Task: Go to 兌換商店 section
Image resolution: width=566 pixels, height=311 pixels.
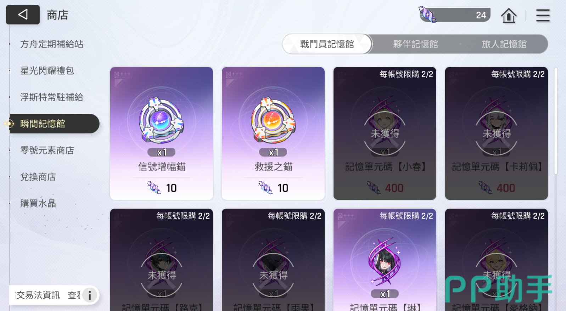Action: 38,177
